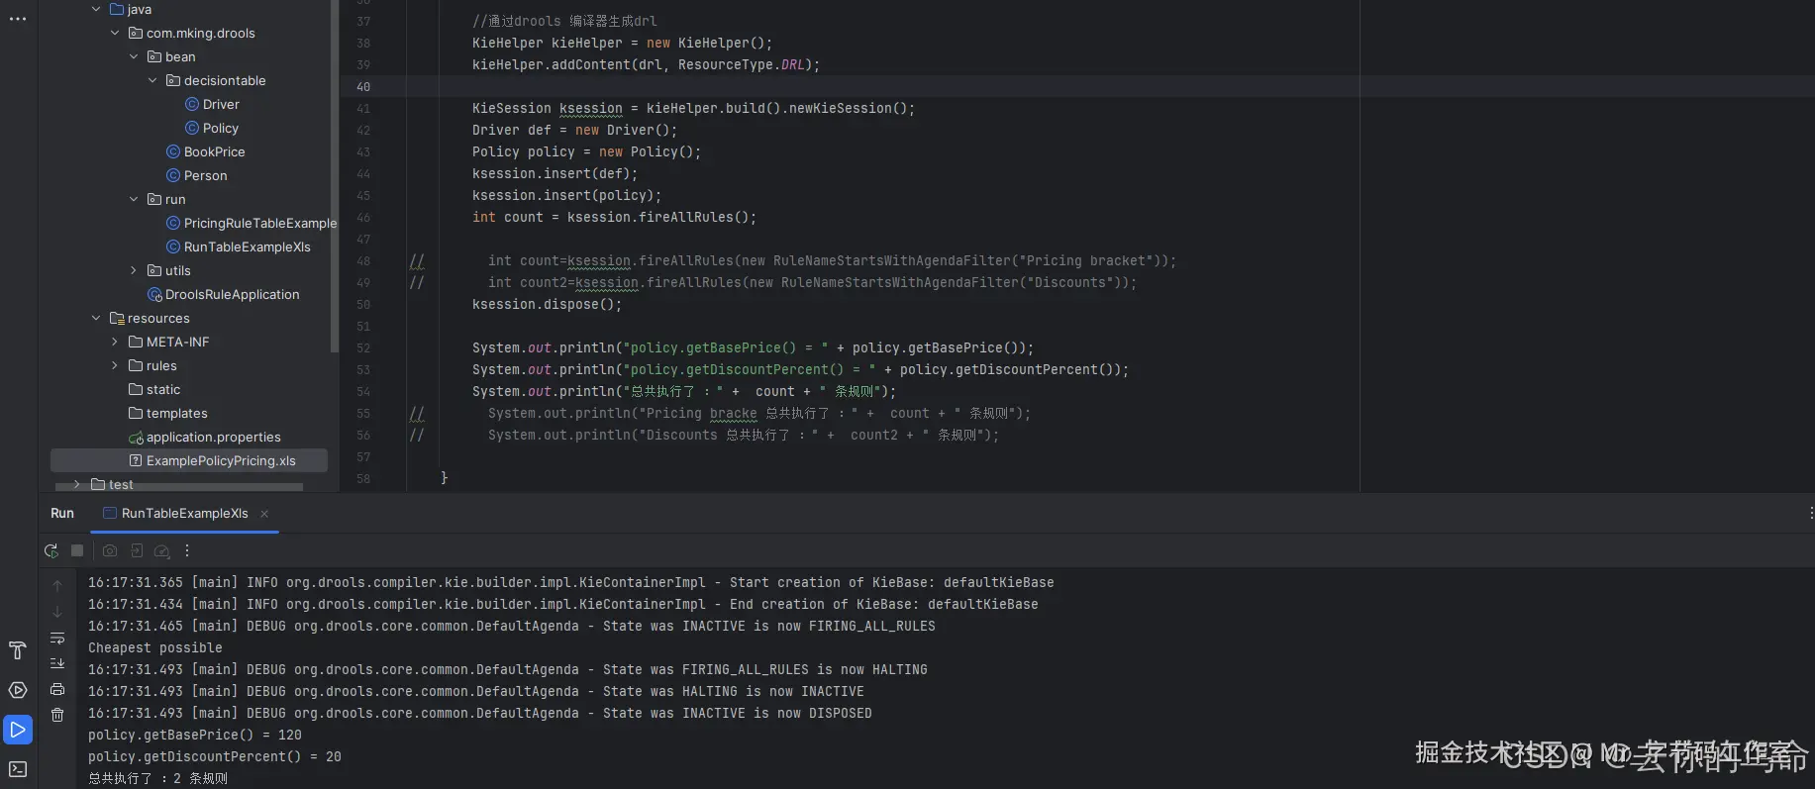Open more run toolbar options

pos(187,551)
